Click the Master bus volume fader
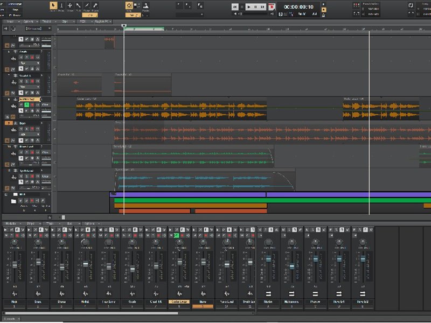 tap(268, 260)
